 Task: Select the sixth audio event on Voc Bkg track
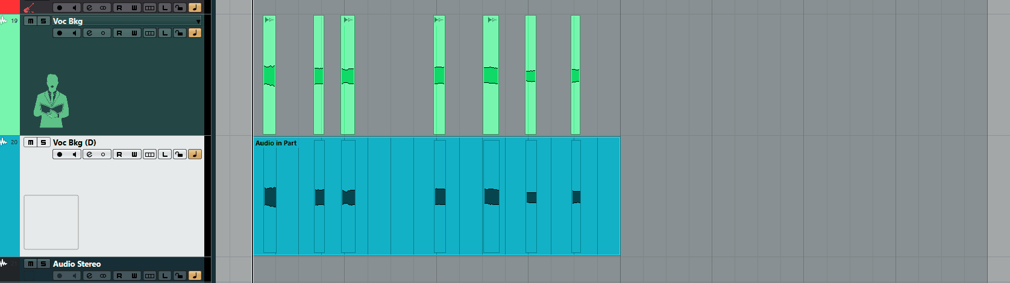pyautogui.click(x=531, y=75)
